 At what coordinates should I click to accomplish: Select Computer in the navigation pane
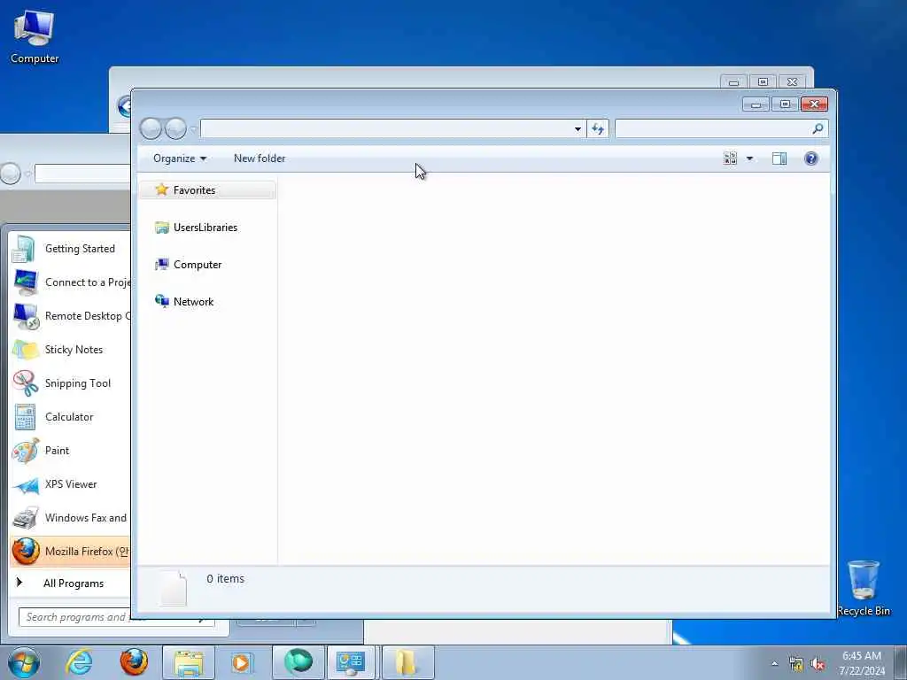pos(198,264)
